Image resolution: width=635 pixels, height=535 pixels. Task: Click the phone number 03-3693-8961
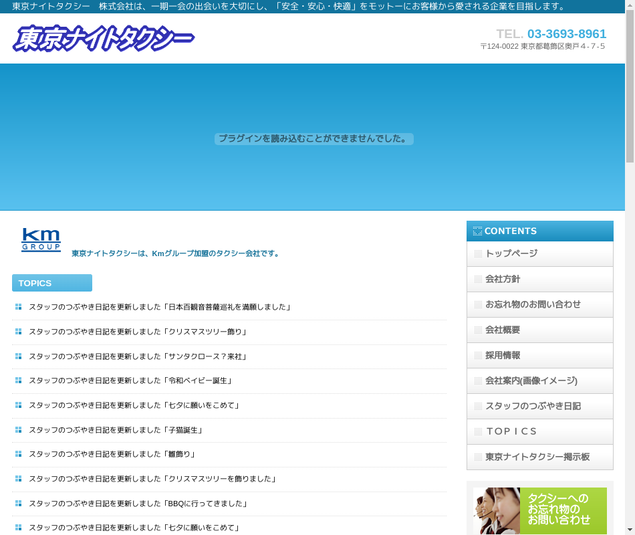click(567, 33)
